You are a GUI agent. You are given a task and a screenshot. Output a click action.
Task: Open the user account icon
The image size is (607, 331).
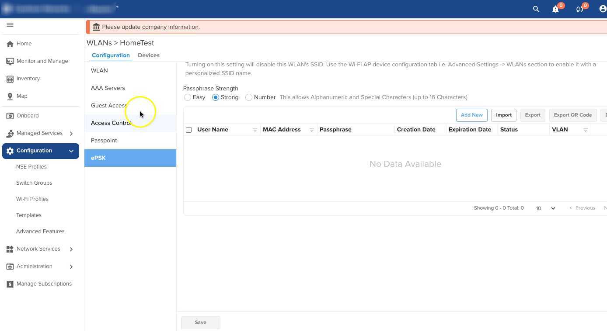click(603, 9)
